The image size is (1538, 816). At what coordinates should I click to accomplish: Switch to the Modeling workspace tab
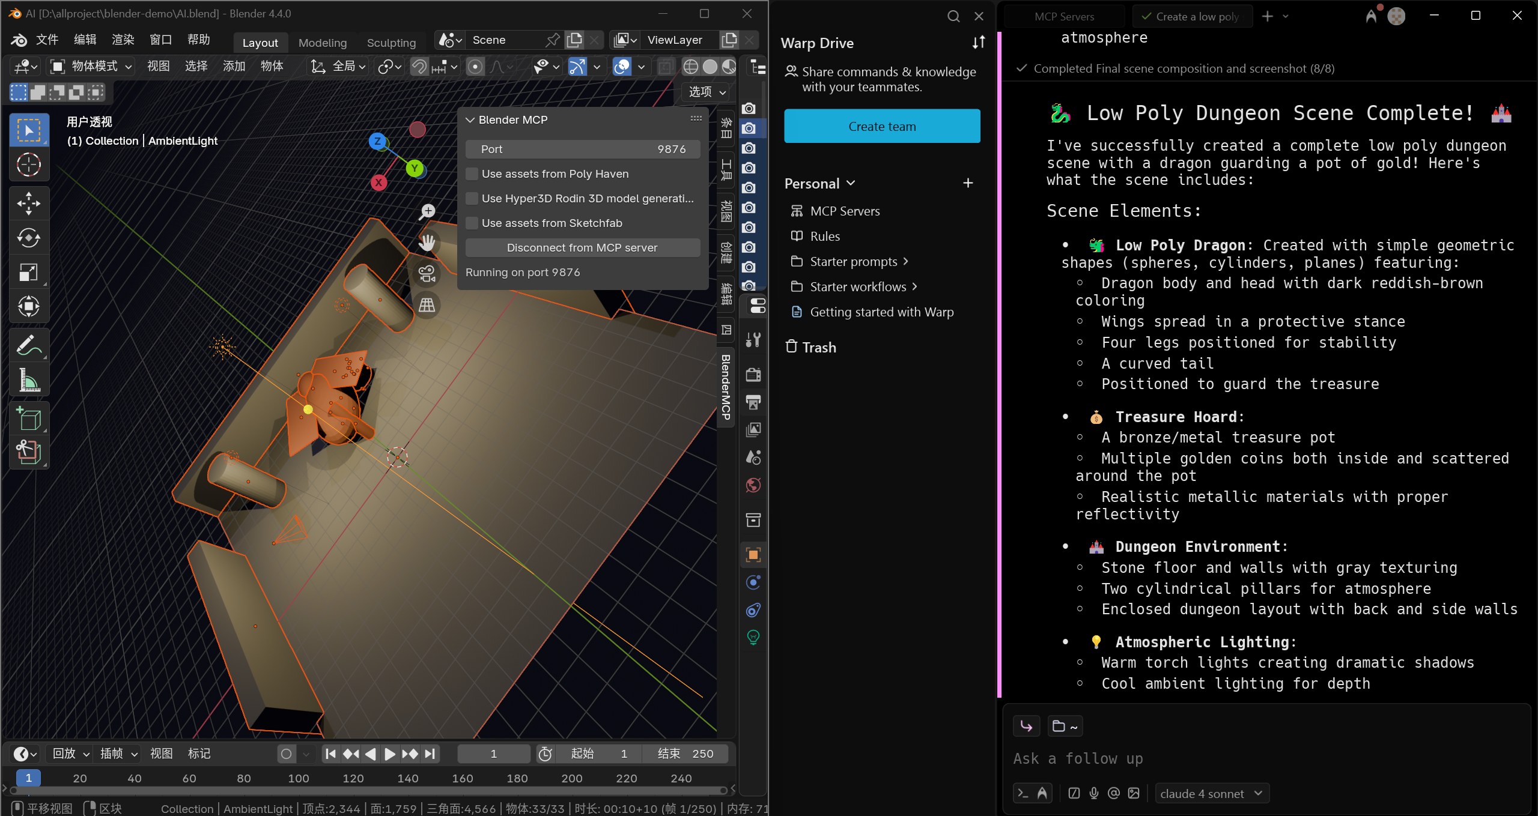tap(323, 43)
